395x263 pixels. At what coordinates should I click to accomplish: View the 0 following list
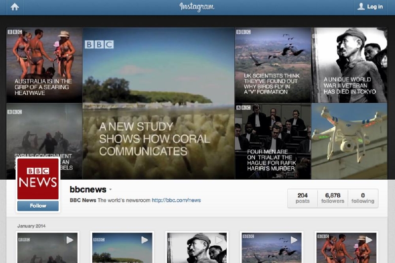pos(363,198)
